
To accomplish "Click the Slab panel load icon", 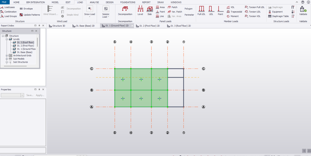I will pos(149,11).
